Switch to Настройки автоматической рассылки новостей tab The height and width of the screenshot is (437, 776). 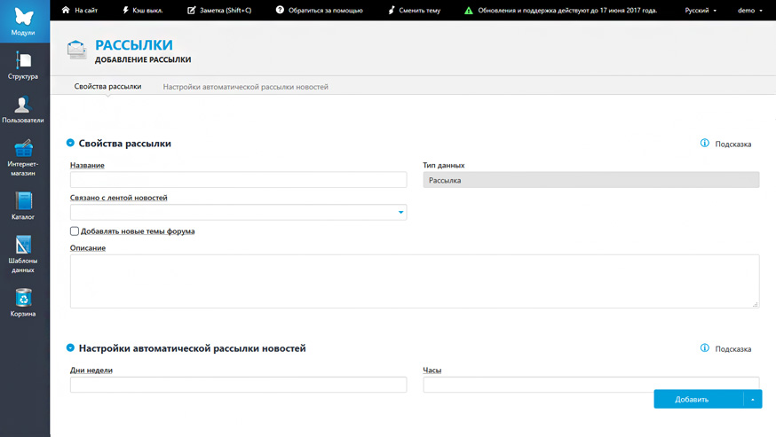(245, 87)
